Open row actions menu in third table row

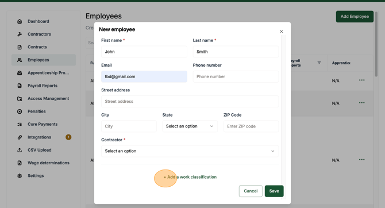(x=361, y=160)
